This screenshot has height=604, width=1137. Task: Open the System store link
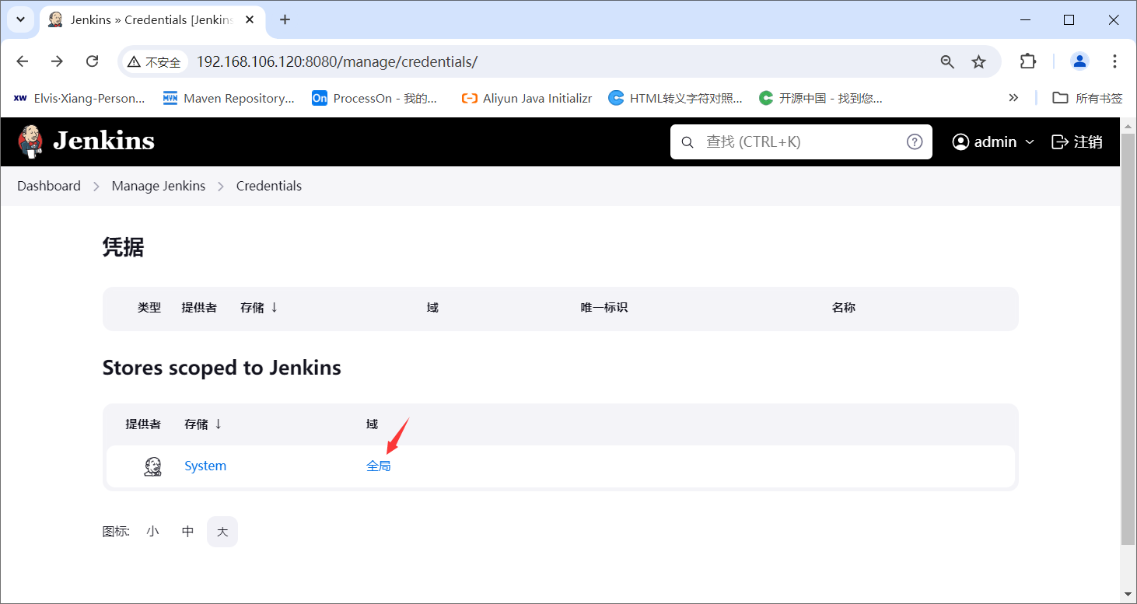[x=205, y=466]
